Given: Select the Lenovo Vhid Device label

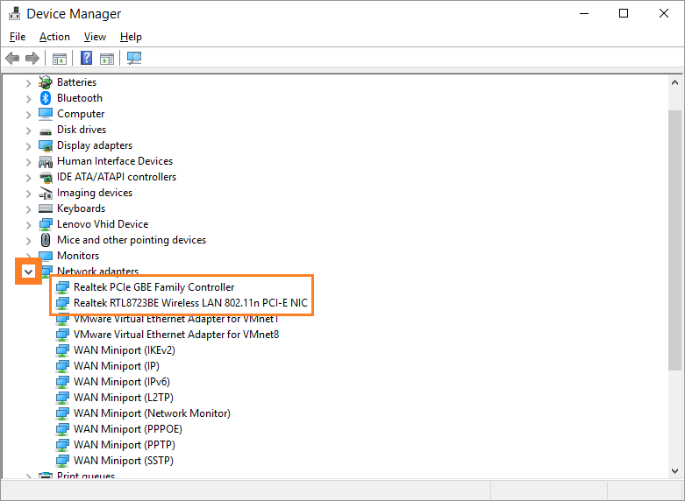Looking at the screenshot, I should pyautogui.click(x=103, y=224).
